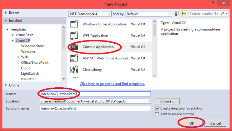The height and width of the screenshot is (131, 232).
Task: Select the Office/SharePoint tree item
Action: pyautogui.click(x=35, y=63)
